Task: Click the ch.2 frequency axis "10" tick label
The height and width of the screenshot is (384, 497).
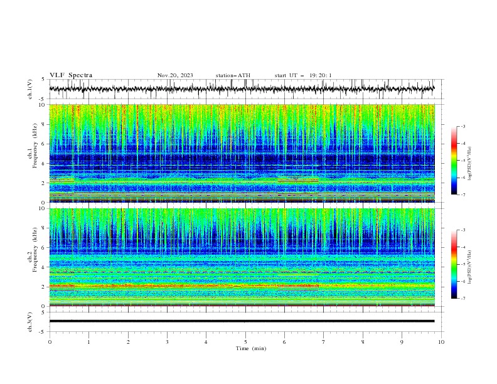Action: (x=43, y=208)
